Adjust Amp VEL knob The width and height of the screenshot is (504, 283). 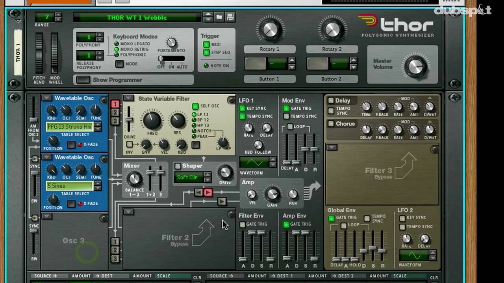(252, 195)
